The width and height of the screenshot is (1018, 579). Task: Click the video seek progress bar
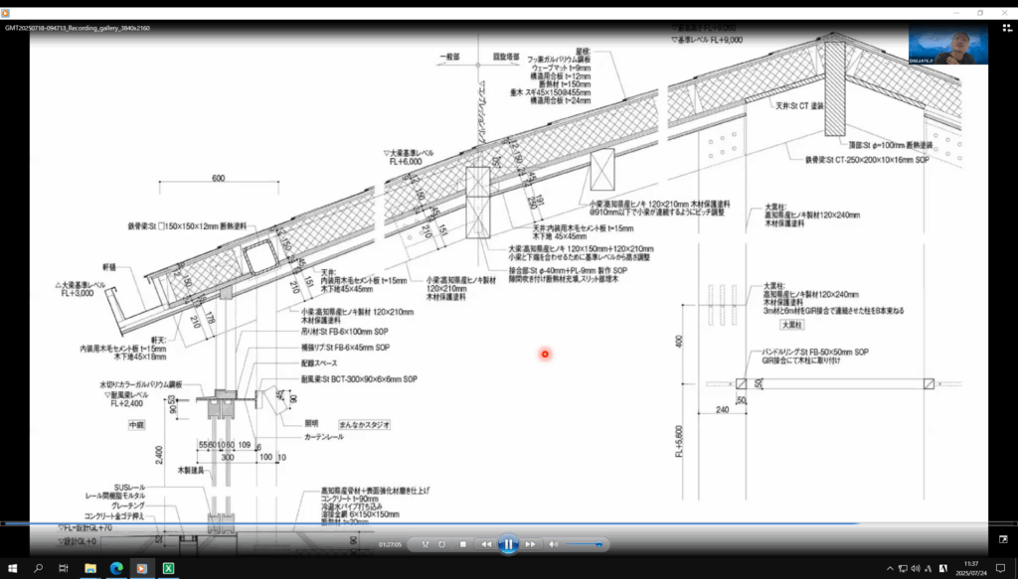point(497,523)
